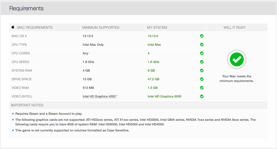The height and width of the screenshot is (149, 277).
Task: Click the Your Mac meets minimum requirements message
Action: [237, 79]
